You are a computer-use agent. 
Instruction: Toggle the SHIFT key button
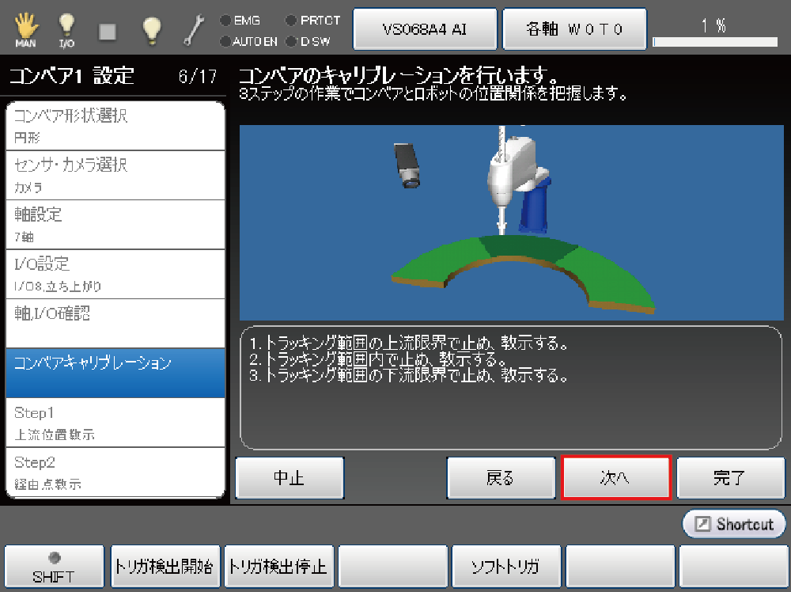[x=54, y=567]
